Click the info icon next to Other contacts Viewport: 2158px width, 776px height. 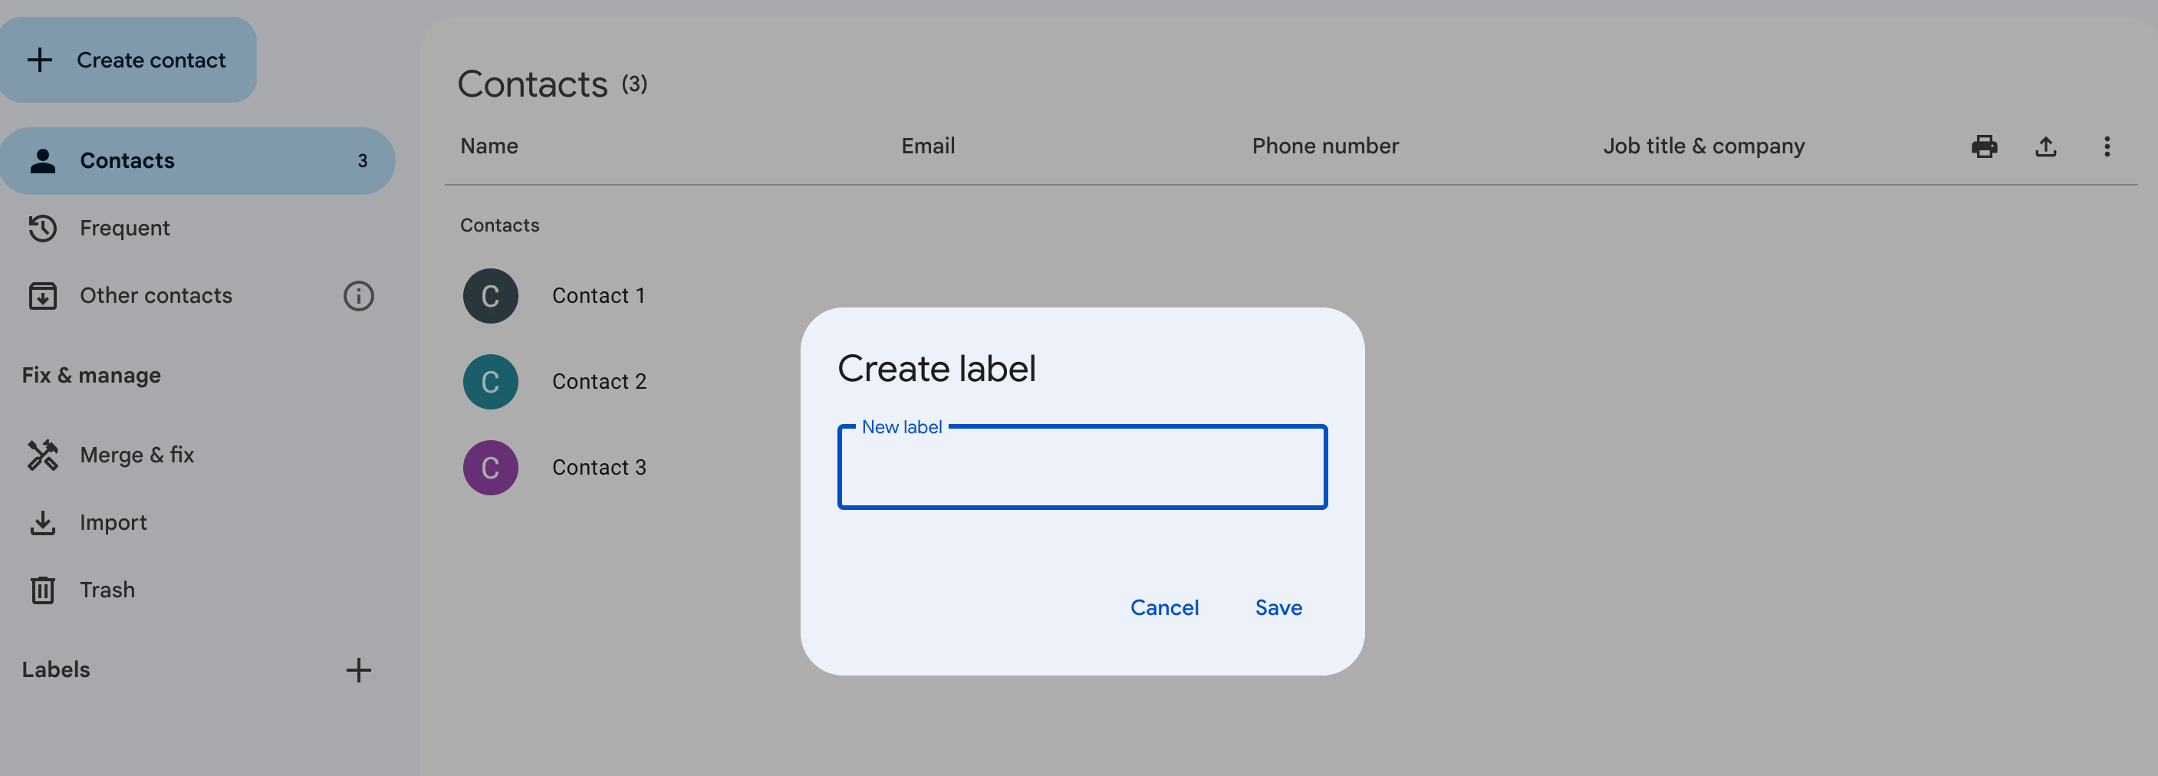click(357, 296)
